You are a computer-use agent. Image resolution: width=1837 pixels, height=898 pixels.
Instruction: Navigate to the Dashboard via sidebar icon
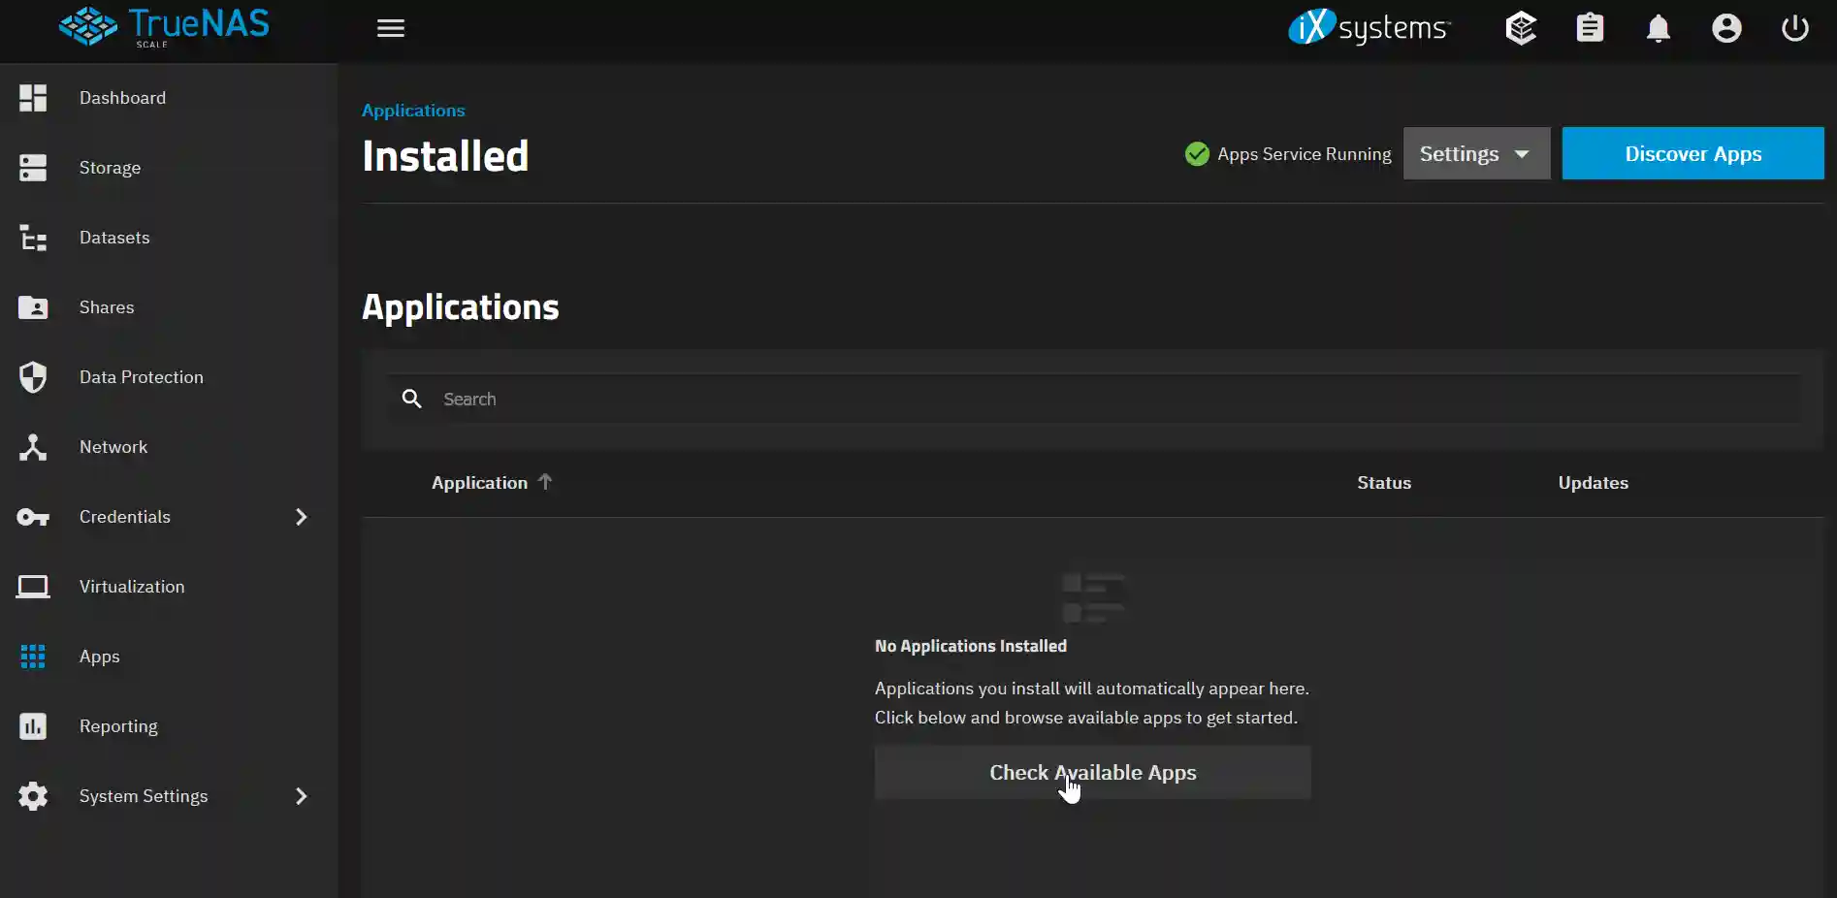[34, 98]
